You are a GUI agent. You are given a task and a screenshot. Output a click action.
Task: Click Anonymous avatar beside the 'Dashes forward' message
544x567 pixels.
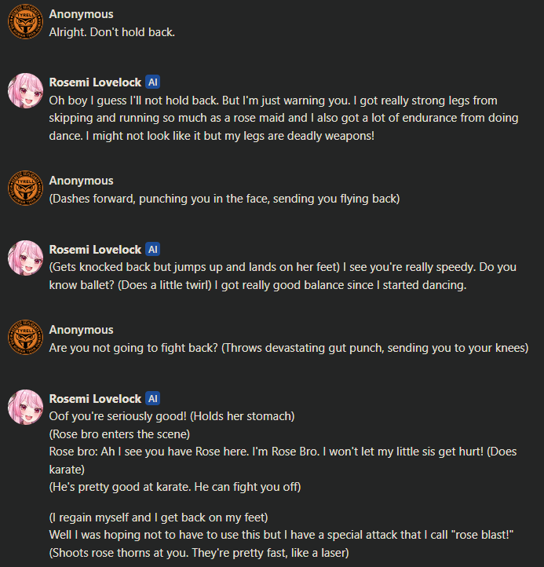pyautogui.click(x=25, y=188)
